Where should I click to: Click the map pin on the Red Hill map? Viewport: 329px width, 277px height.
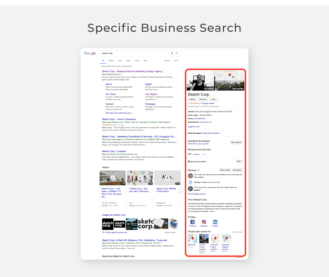pos(230,75)
